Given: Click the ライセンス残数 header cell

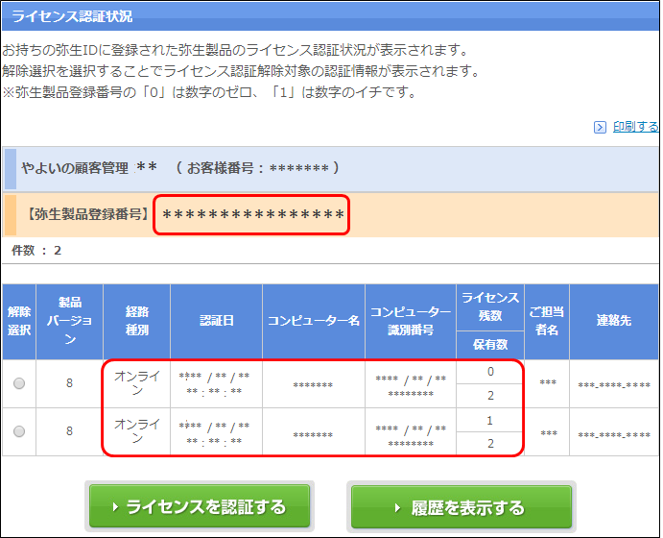Looking at the screenshot, I should (x=490, y=306).
